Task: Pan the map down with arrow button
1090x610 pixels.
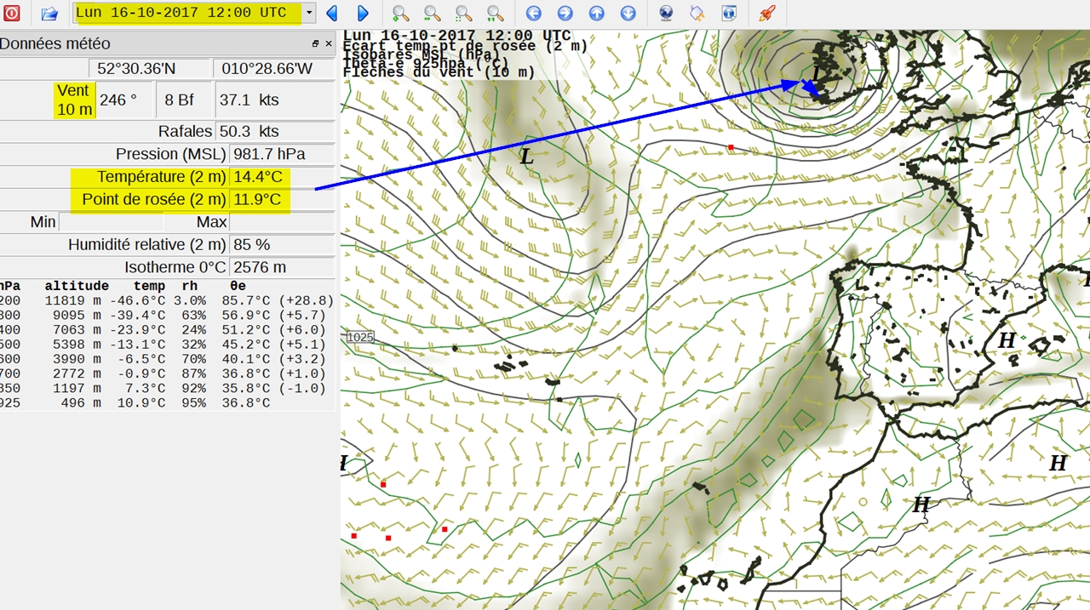Action: 628,13
